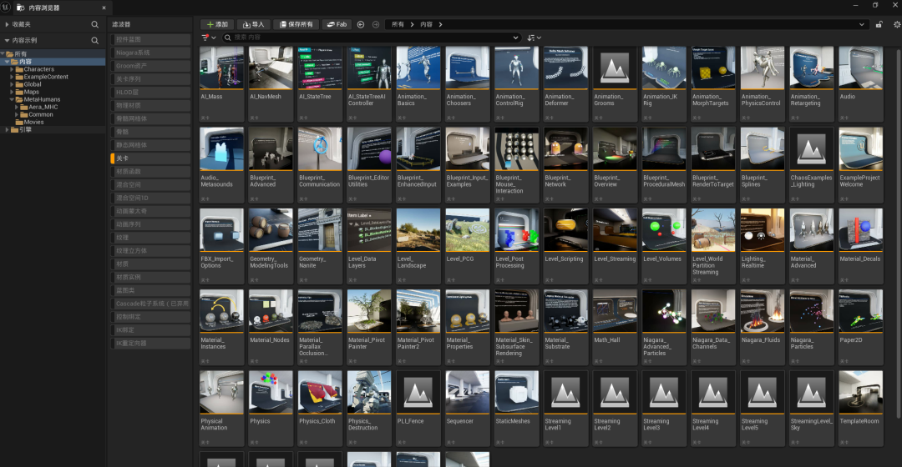Select the Global folder

[x=33, y=84]
